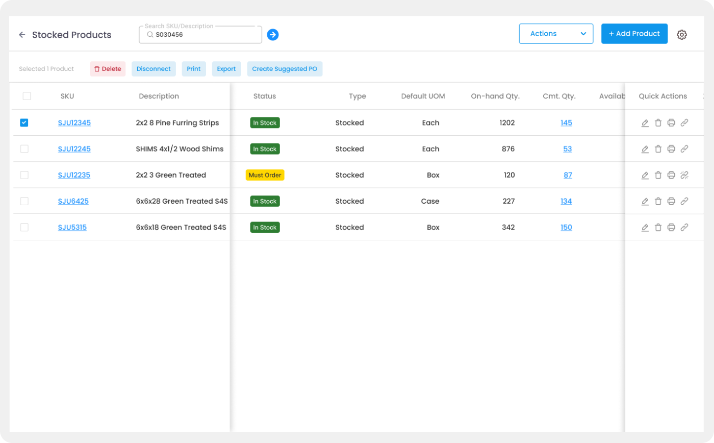Open SKU link SJU12235
The image size is (714, 443).
coord(74,175)
